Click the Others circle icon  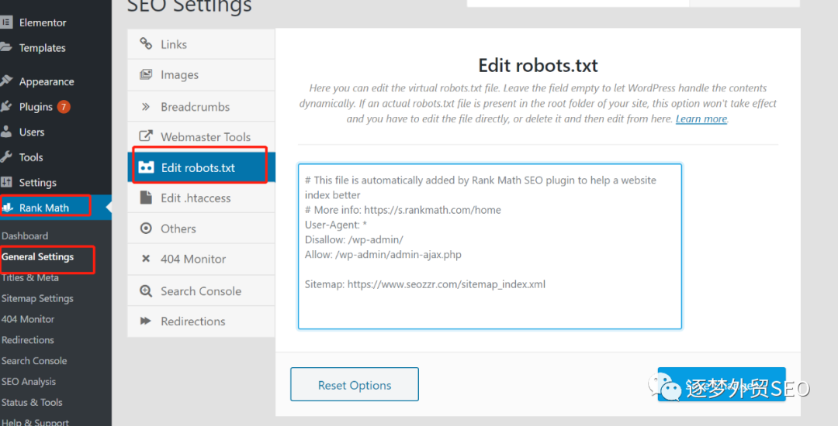pyautogui.click(x=146, y=228)
